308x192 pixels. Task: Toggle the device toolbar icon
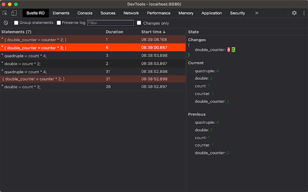(14, 13)
